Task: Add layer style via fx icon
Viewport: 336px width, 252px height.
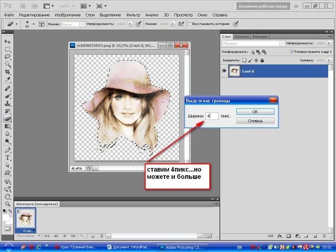Action: coord(280,236)
